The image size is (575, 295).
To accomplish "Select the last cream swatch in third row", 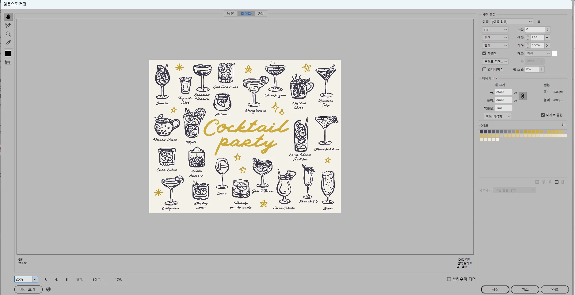I will point(497,140).
